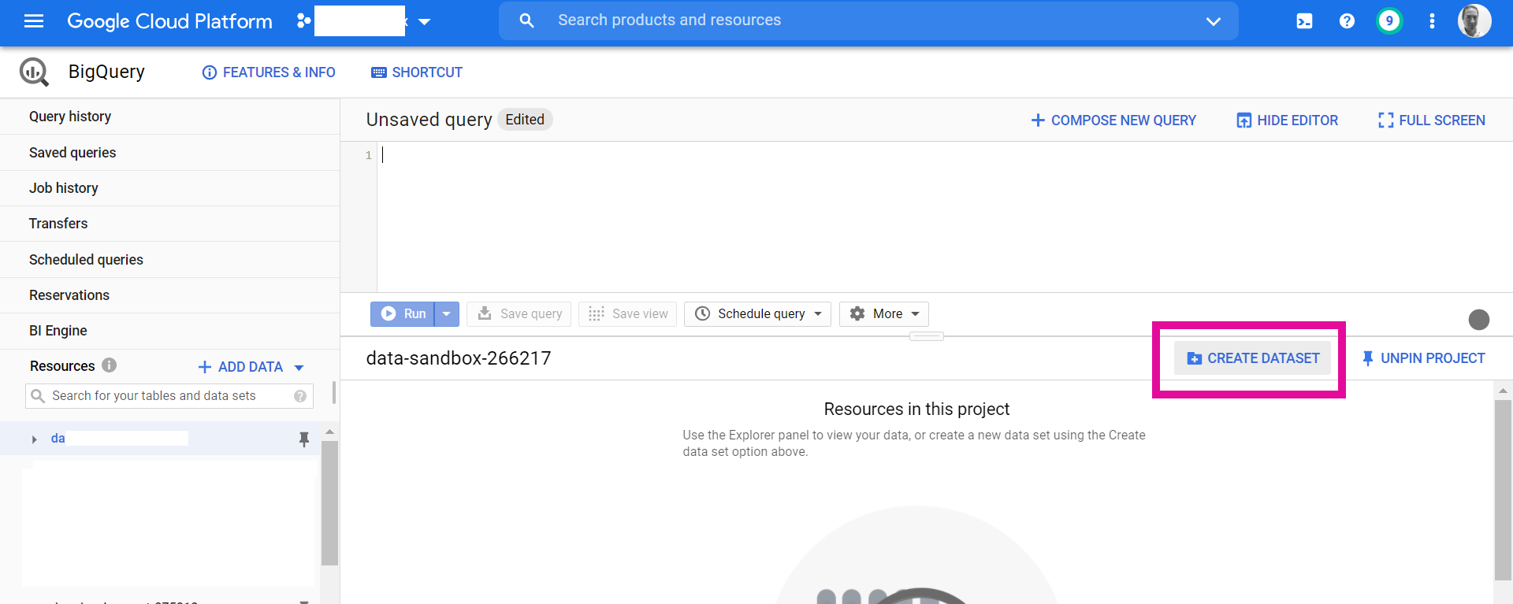Screen dimensions: 1513x604
Task: Click 'Resources in this project' heading
Action: tap(916, 409)
